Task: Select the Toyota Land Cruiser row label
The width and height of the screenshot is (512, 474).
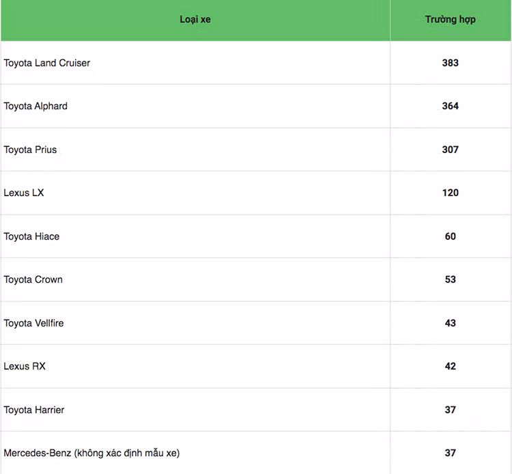Action: tap(47, 63)
